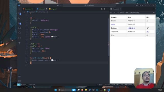Go forward with the title bar arrow
The image size is (164, 92).
61,5
